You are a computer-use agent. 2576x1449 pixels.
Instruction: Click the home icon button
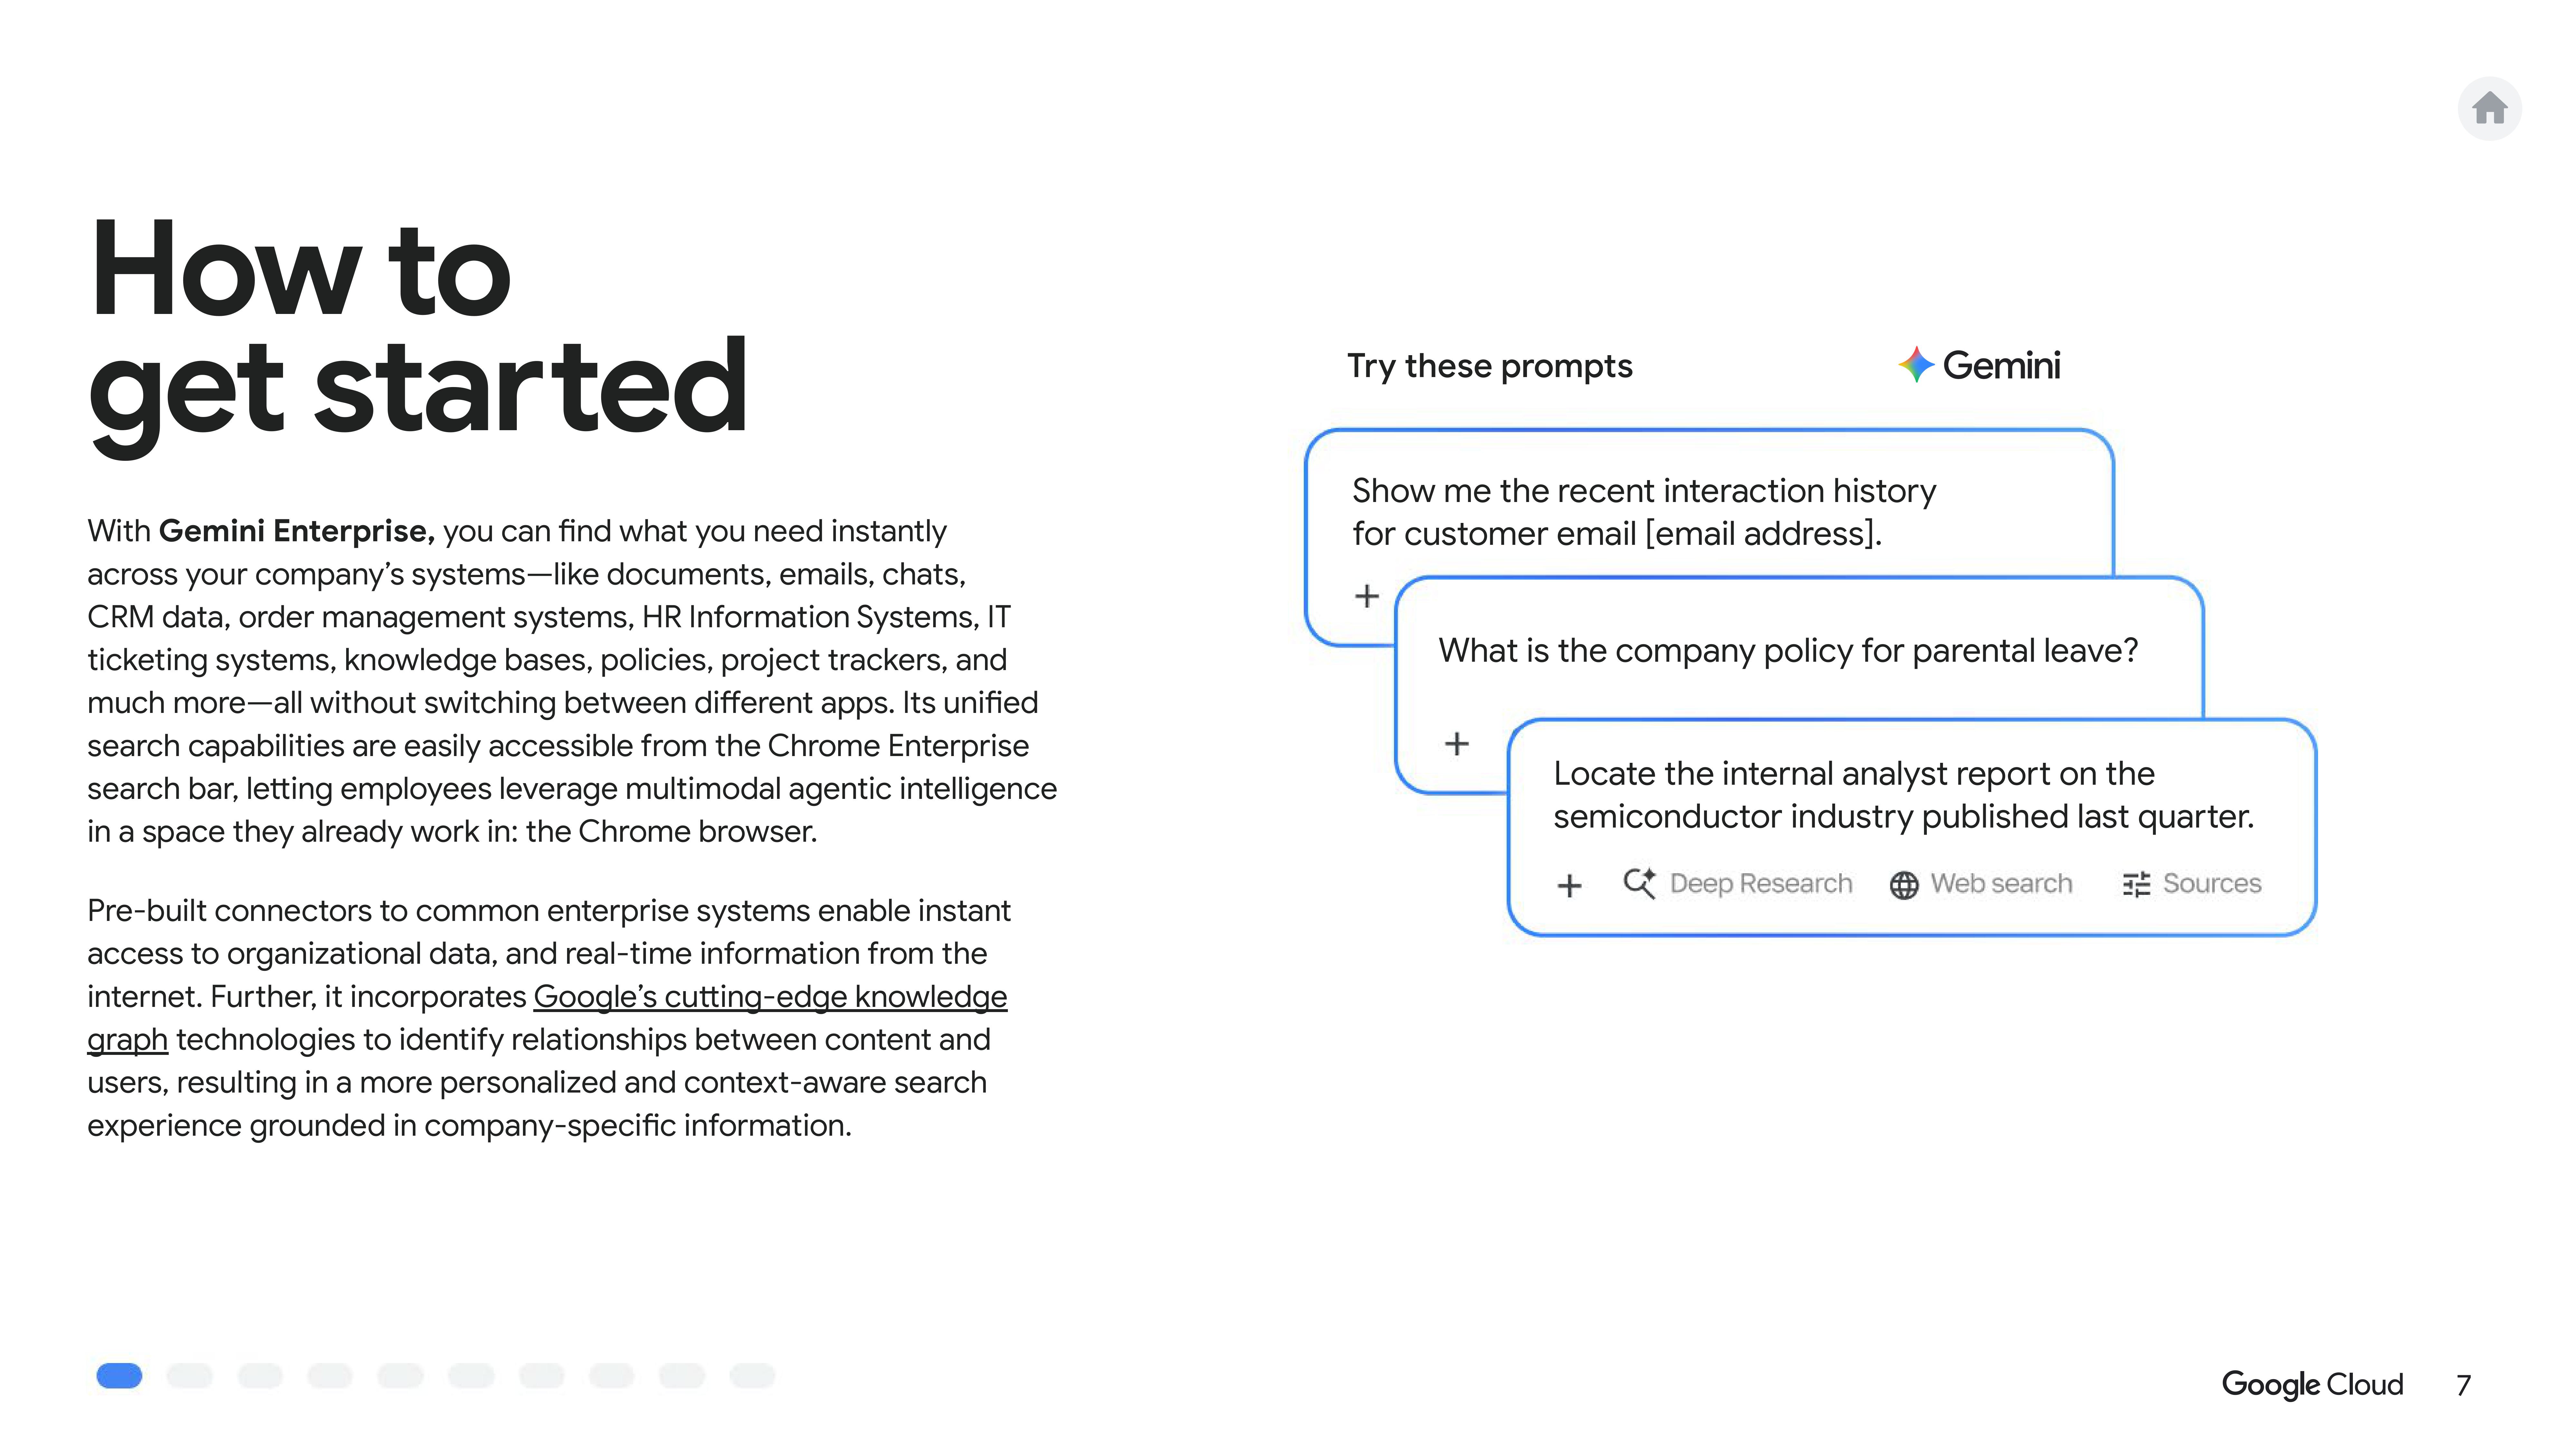point(2489,108)
